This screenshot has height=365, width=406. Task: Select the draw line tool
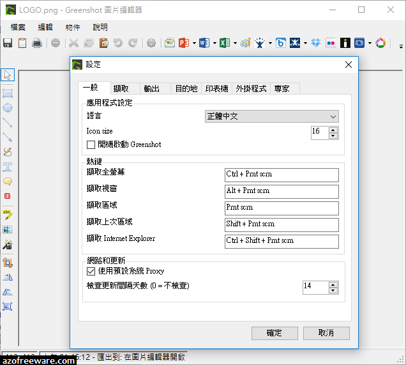8,122
